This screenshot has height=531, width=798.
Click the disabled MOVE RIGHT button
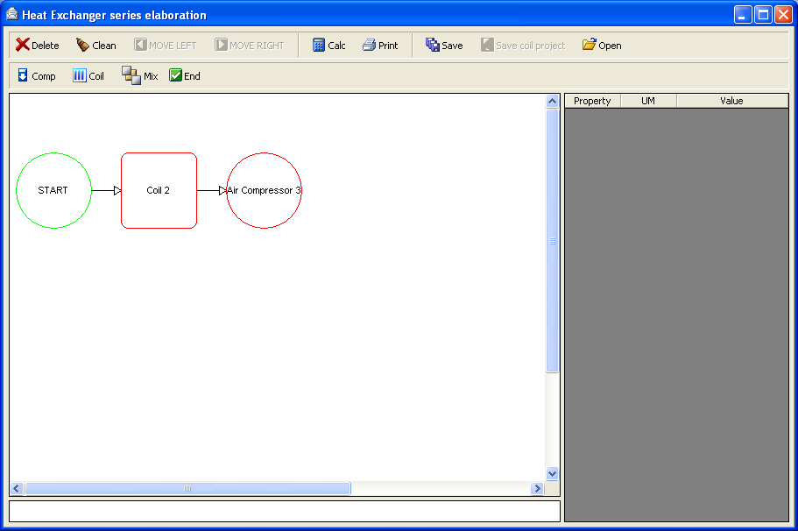[250, 46]
